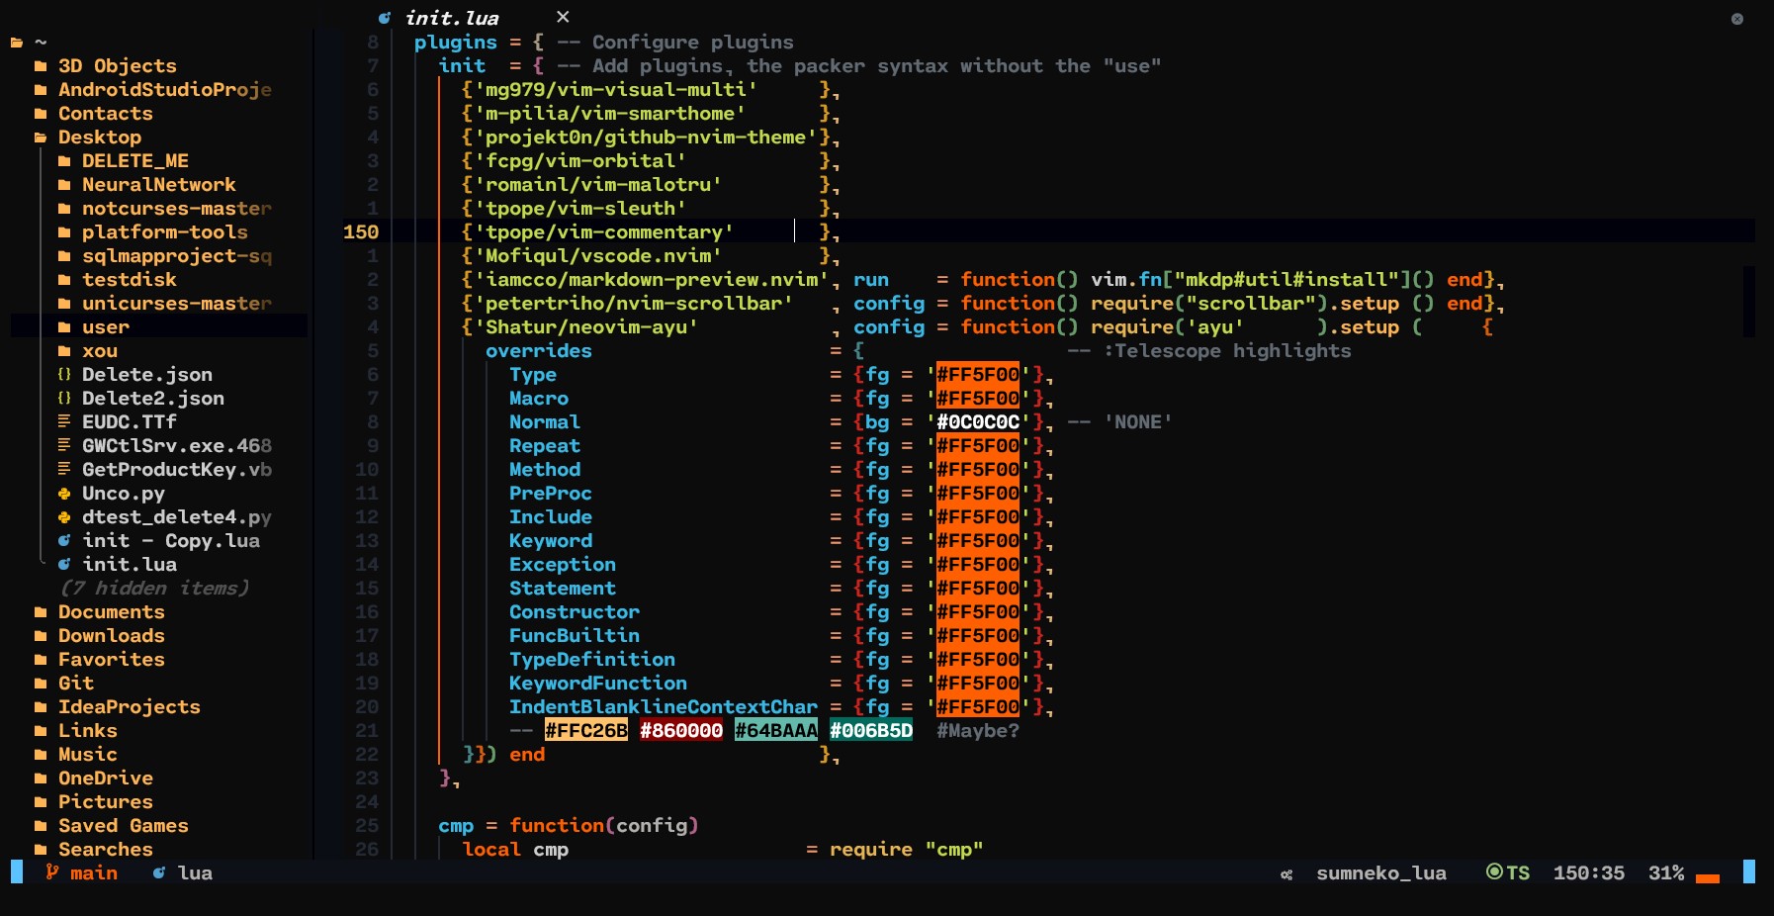Click the editor scrollbar thumb at right edge
This screenshot has height=916, width=1774.
tap(1749, 302)
